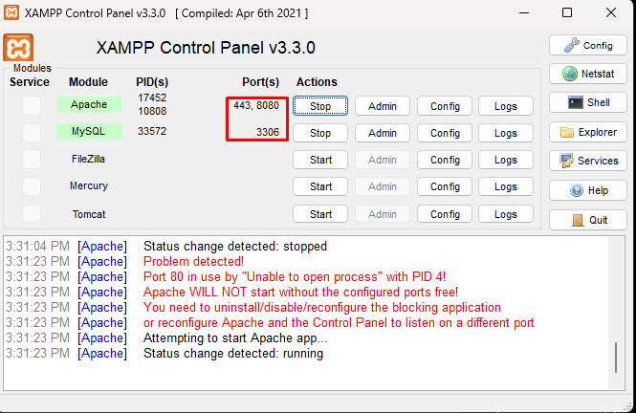
Task: Click 'Status change detected: running' log entry
Action: coord(233,354)
